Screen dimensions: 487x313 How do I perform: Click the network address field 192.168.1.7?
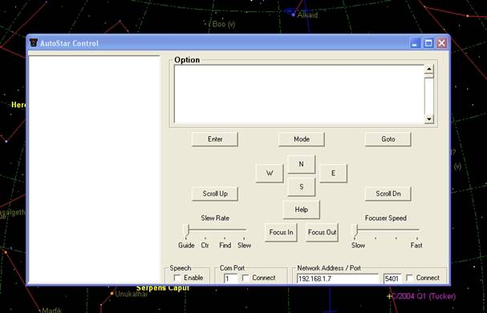[x=338, y=279]
